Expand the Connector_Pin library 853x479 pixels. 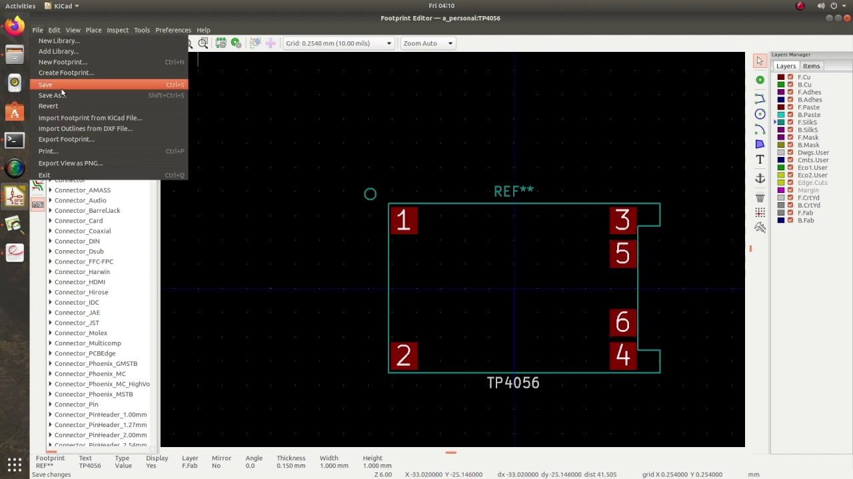point(50,404)
